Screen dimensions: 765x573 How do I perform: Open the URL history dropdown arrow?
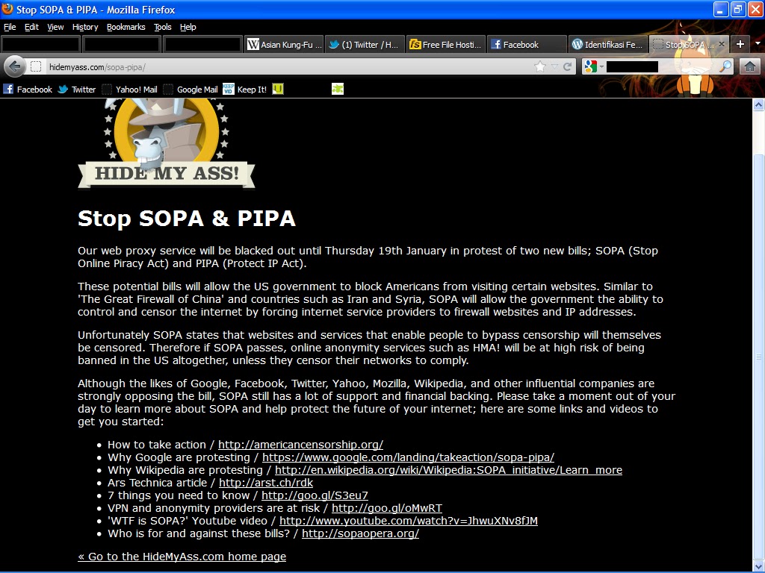[554, 66]
